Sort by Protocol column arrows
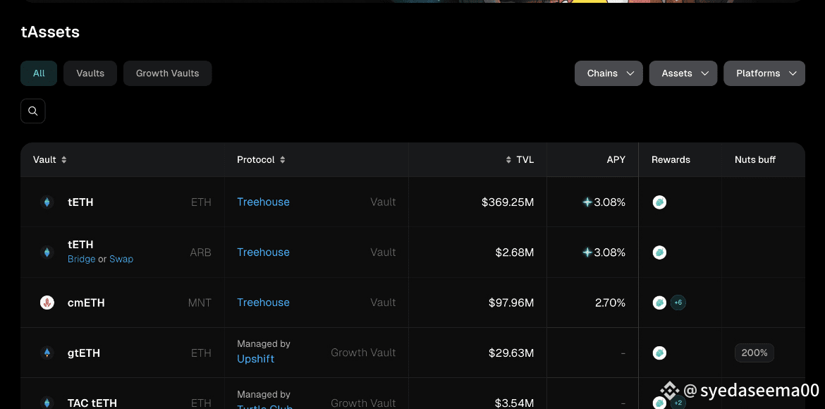825x409 pixels. pyautogui.click(x=283, y=159)
